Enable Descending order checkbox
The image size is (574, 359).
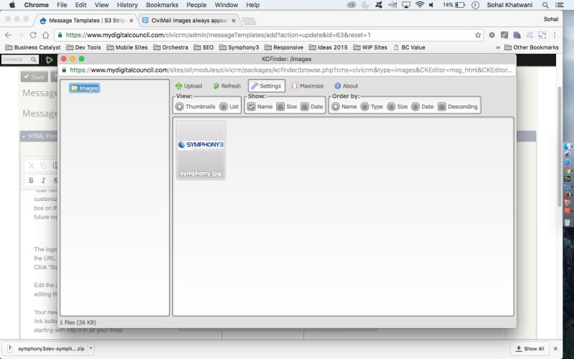[442, 106]
